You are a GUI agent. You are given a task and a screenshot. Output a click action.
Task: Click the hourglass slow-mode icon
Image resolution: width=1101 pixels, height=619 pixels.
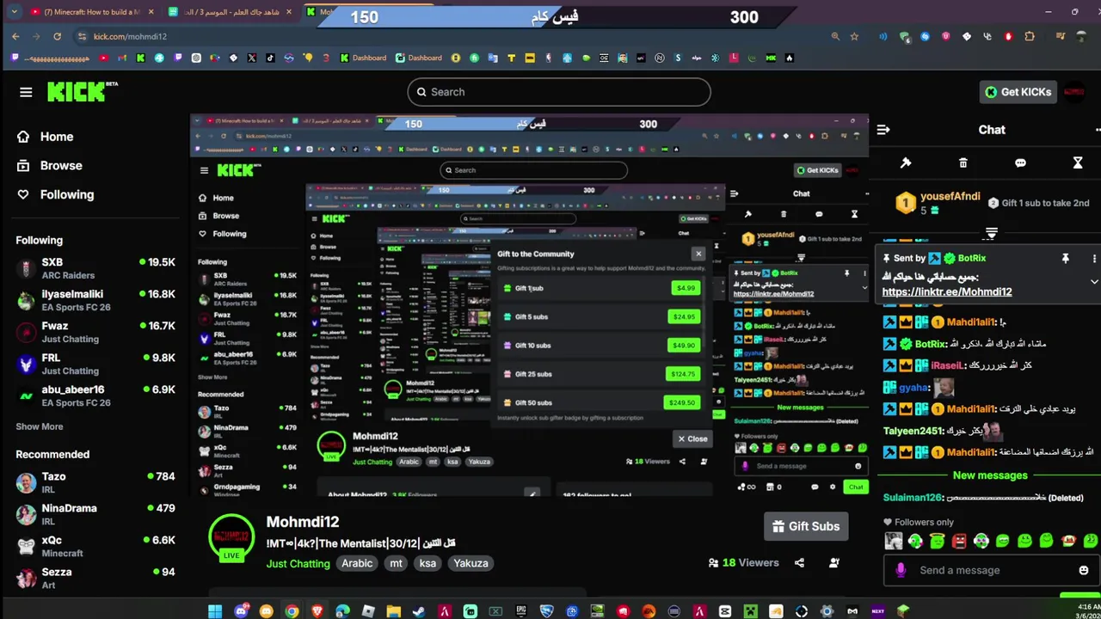[x=1078, y=162]
